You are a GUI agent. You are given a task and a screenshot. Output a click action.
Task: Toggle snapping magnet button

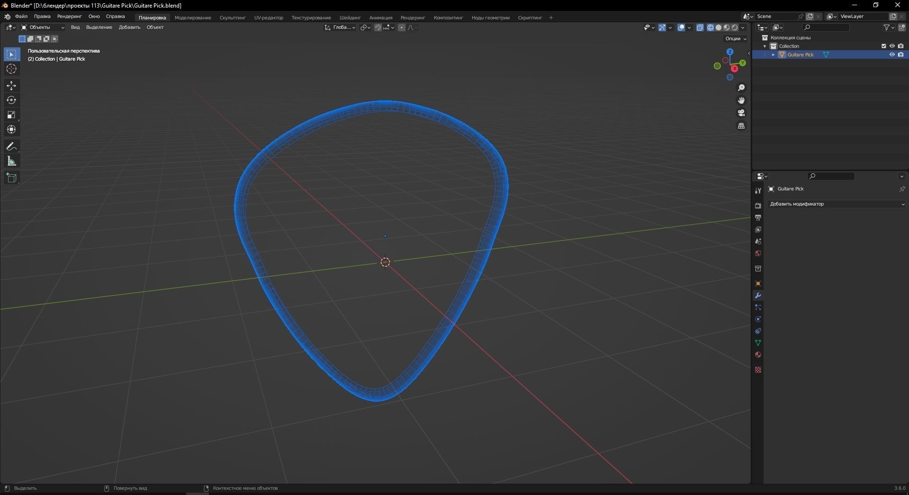point(378,27)
